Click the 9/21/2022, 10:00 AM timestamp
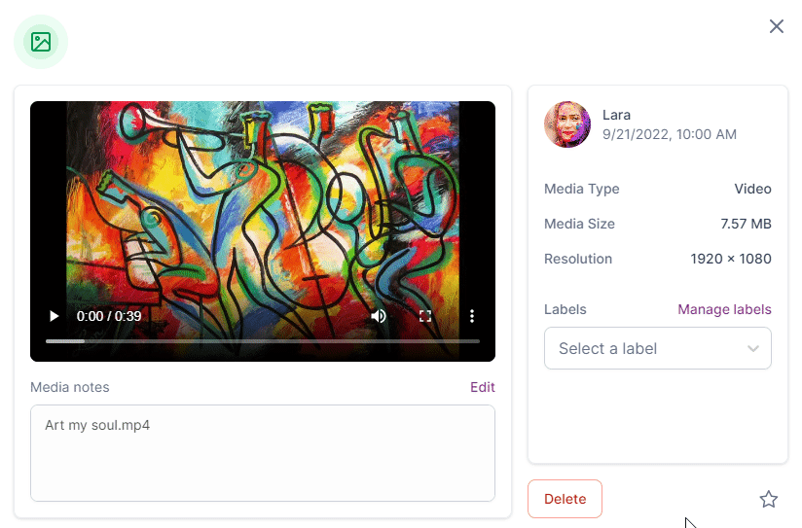802x528 pixels. [x=670, y=134]
